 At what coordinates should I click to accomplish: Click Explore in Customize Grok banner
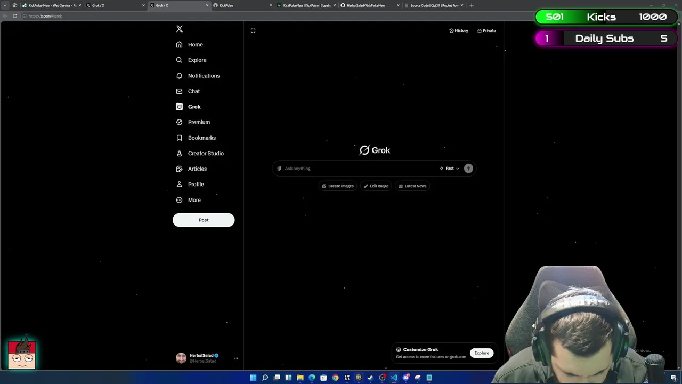tap(482, 353)
